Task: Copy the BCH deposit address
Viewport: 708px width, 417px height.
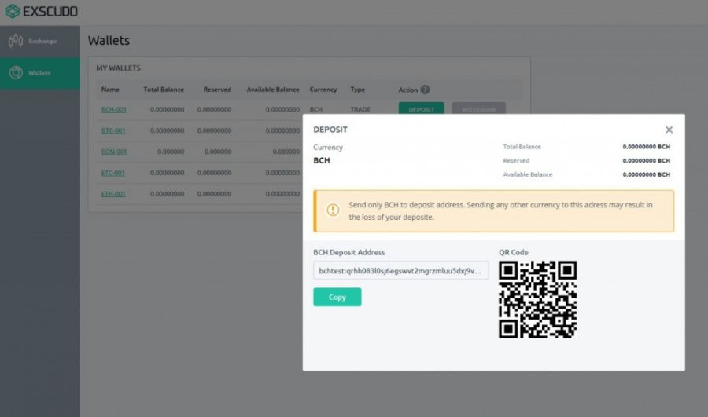Action: 337,297
